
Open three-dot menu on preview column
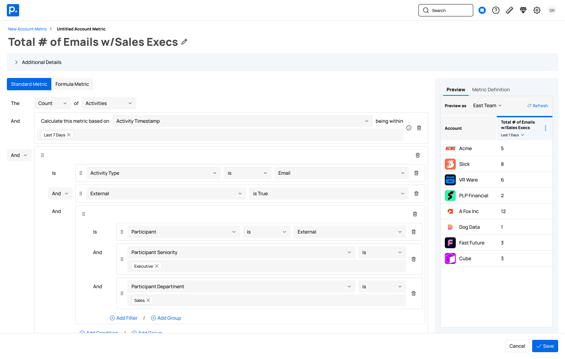[545, 128]
